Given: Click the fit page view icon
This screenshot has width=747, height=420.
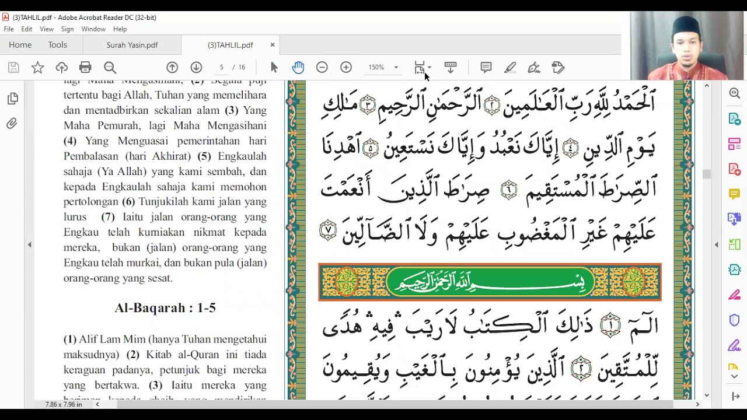Looking at the screenshot, I should 420,68.
